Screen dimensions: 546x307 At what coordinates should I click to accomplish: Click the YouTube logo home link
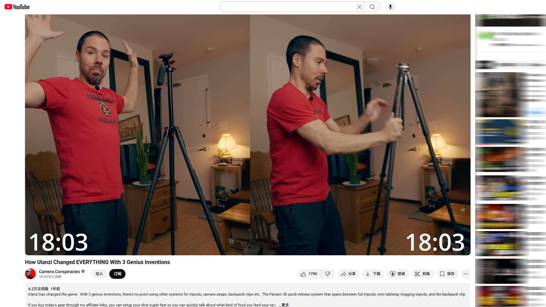[x=17, y=7]
